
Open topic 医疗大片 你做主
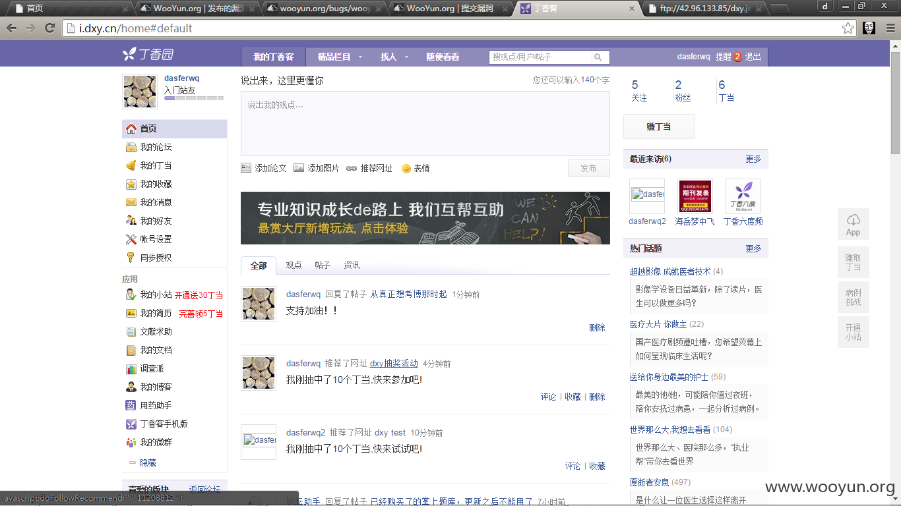[658, 324]
